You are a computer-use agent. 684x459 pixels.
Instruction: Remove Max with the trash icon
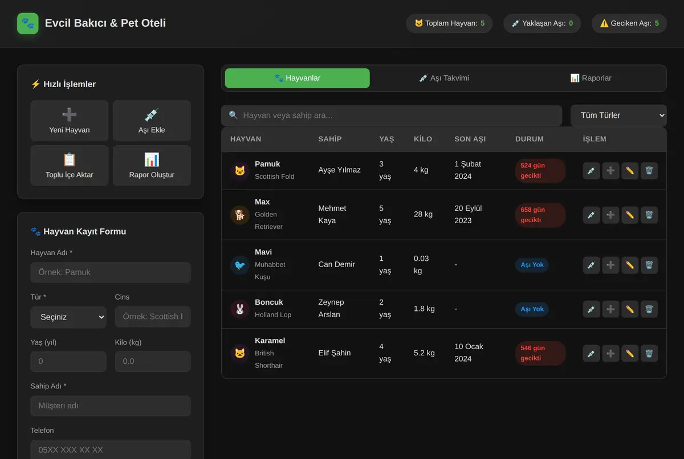pyautogui.click(x=649, y=215)
